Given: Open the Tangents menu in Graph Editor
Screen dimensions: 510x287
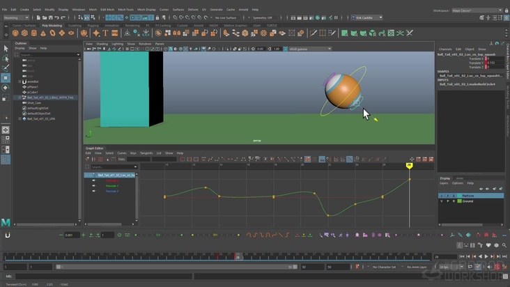Looking at the screenshot, I should (146, 153).
